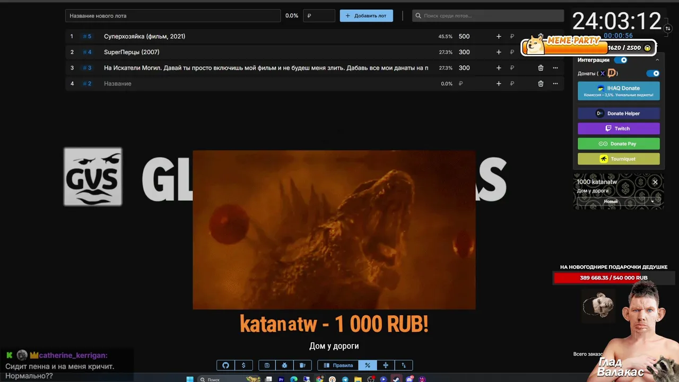The image size is (679, 382).
Task: Open Telegram from the taskbar
Action: pos(345,379)
